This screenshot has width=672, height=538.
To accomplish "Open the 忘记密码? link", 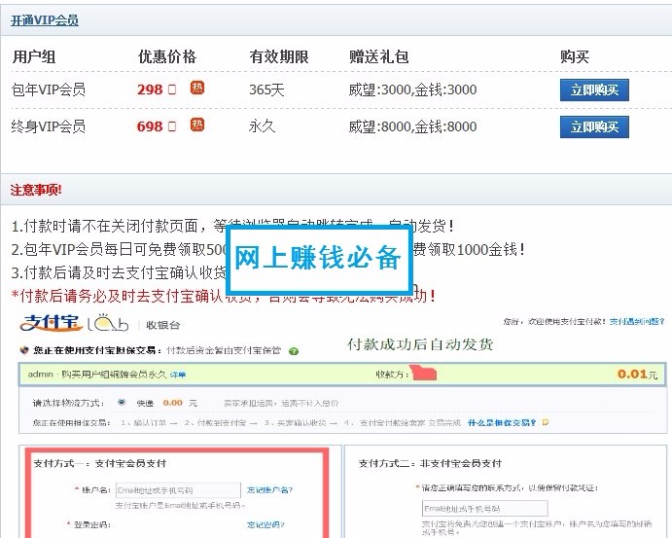I will (x=265, y=524).
